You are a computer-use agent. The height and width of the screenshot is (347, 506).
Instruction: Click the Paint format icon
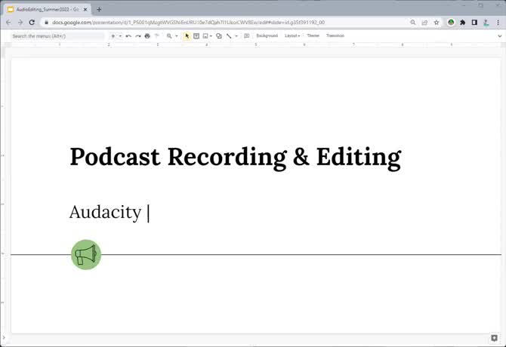[157, 36]
